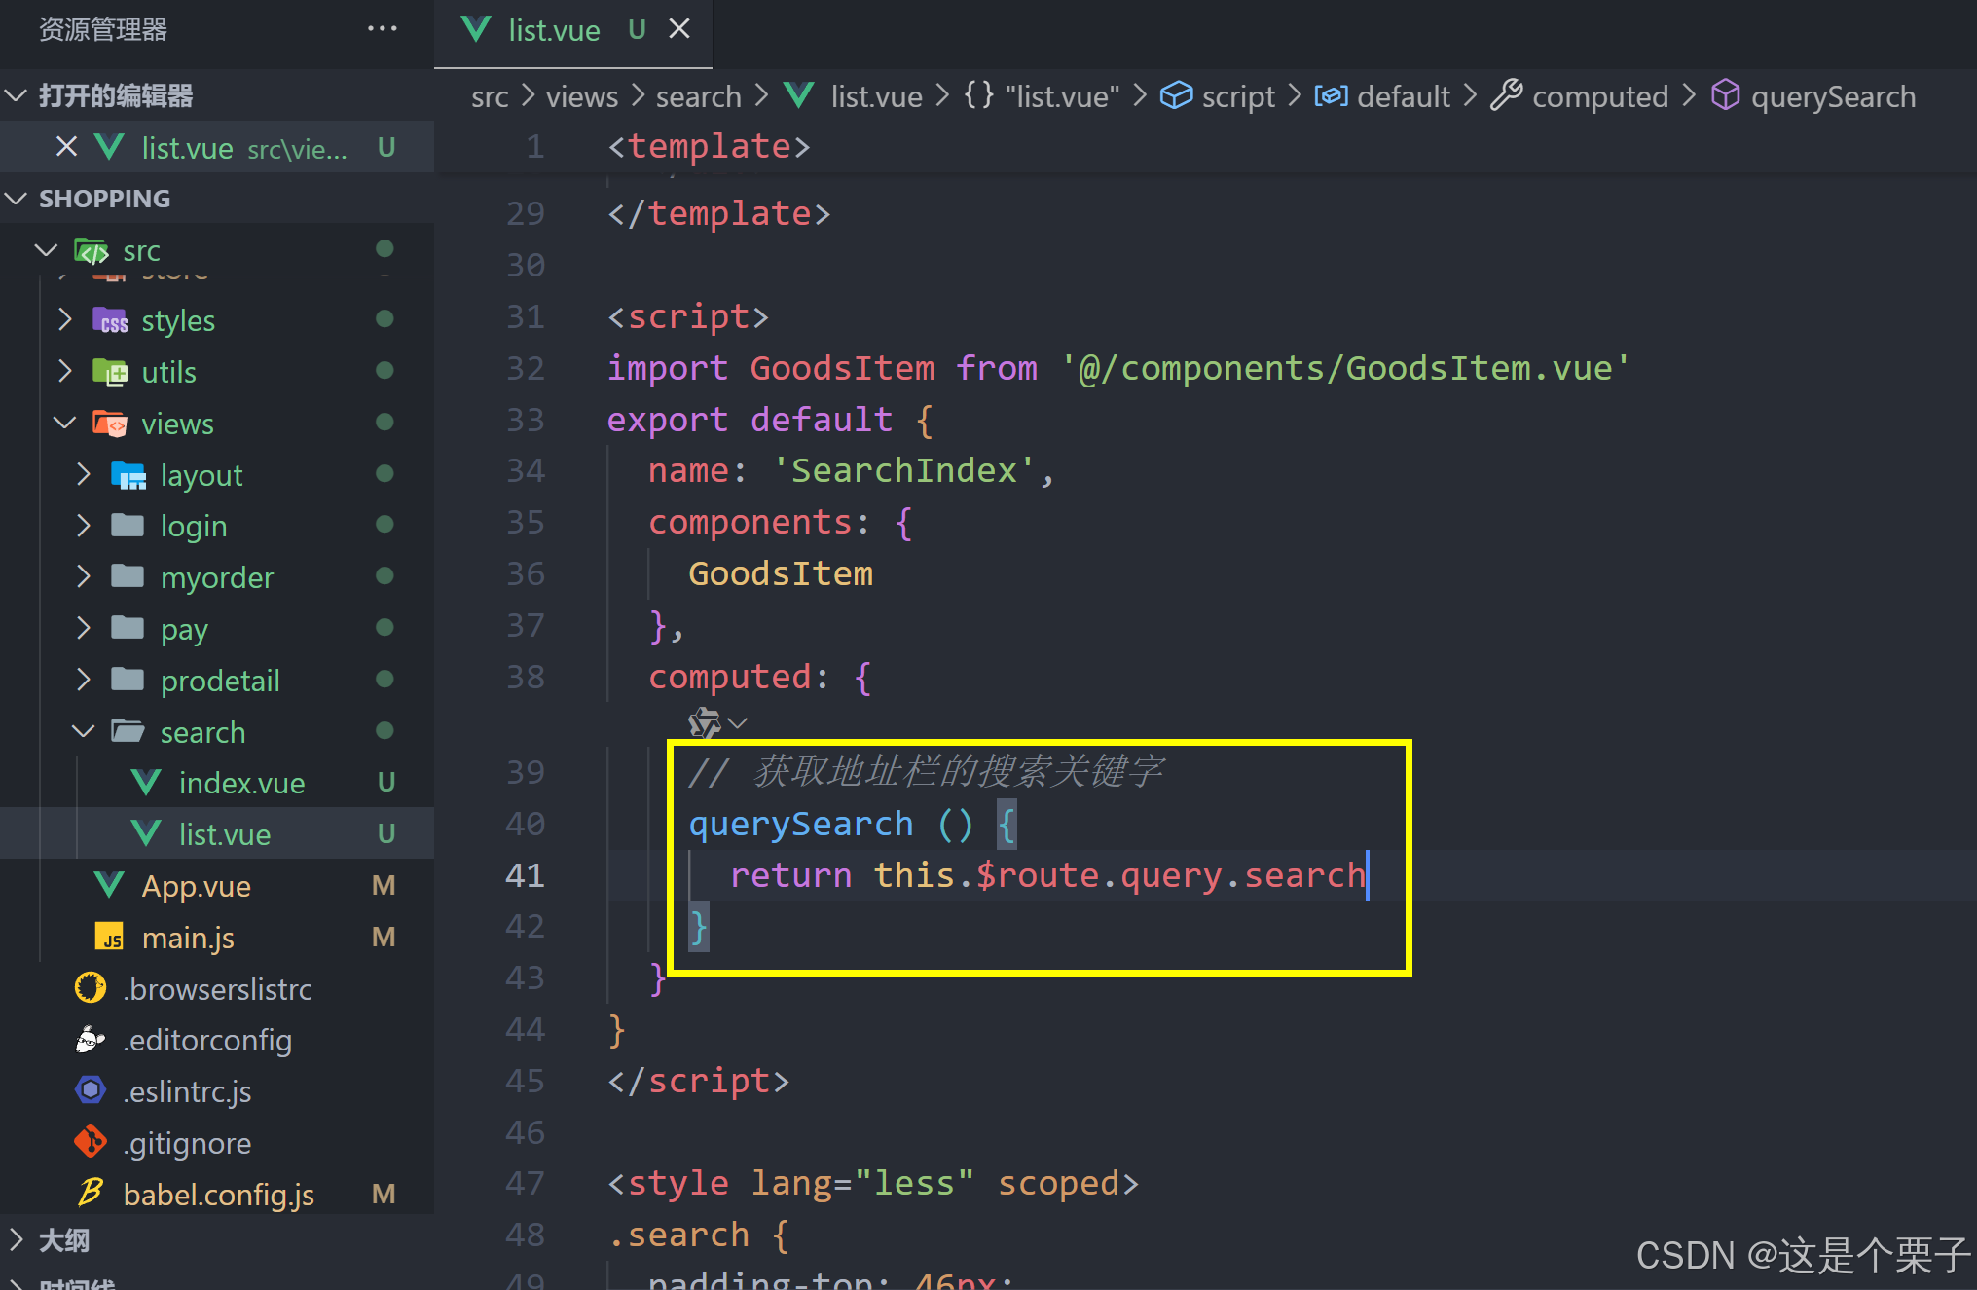The height and width of the screenshot is (1290, 1977).
Task: Click the ESLint hexagon icon
Action: click(91, 1089)
